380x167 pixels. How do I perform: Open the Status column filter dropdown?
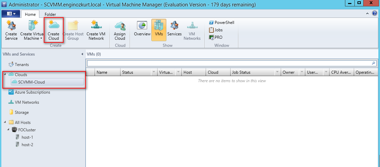pos(154,72)
